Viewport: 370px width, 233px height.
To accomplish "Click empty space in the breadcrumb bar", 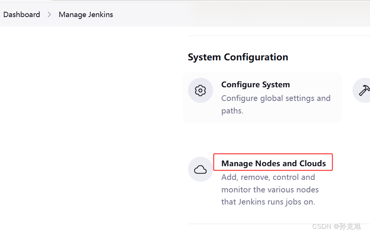I will tap(236, 15).
